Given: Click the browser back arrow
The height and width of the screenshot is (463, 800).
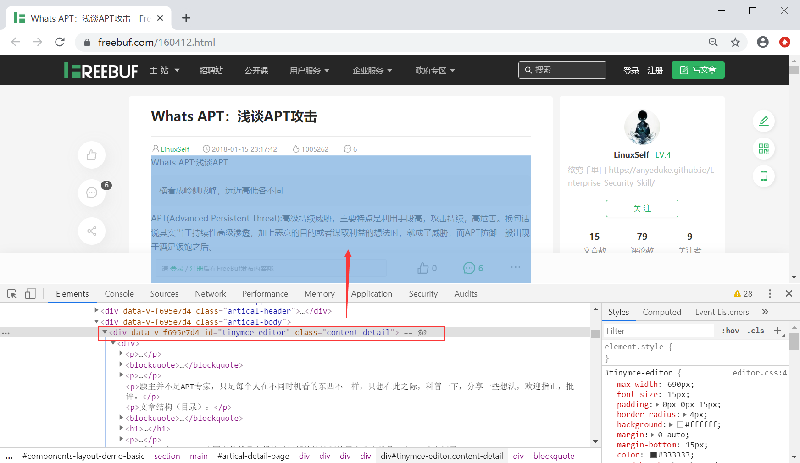Looking at the screenshot, I should click(x=16, y=42).
